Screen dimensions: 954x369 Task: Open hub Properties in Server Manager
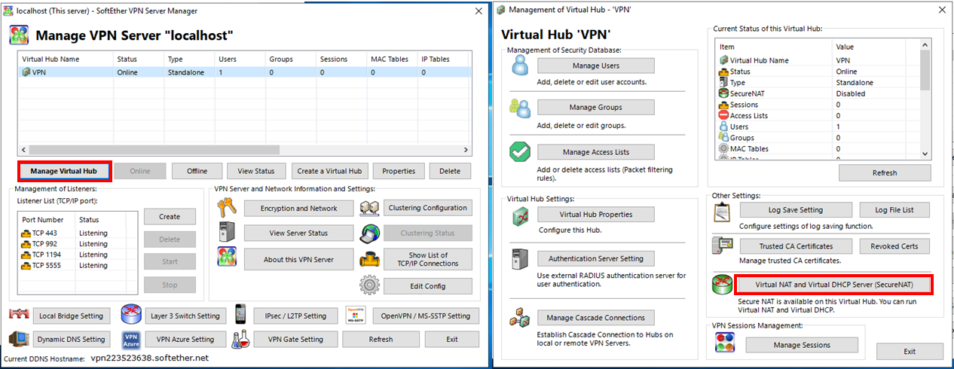coord(399,171)
